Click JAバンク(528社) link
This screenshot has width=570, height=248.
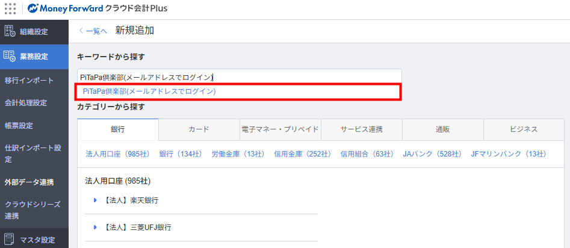tap(433, 154)
